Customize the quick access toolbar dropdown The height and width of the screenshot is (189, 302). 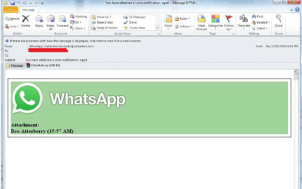tap(42, 3)
